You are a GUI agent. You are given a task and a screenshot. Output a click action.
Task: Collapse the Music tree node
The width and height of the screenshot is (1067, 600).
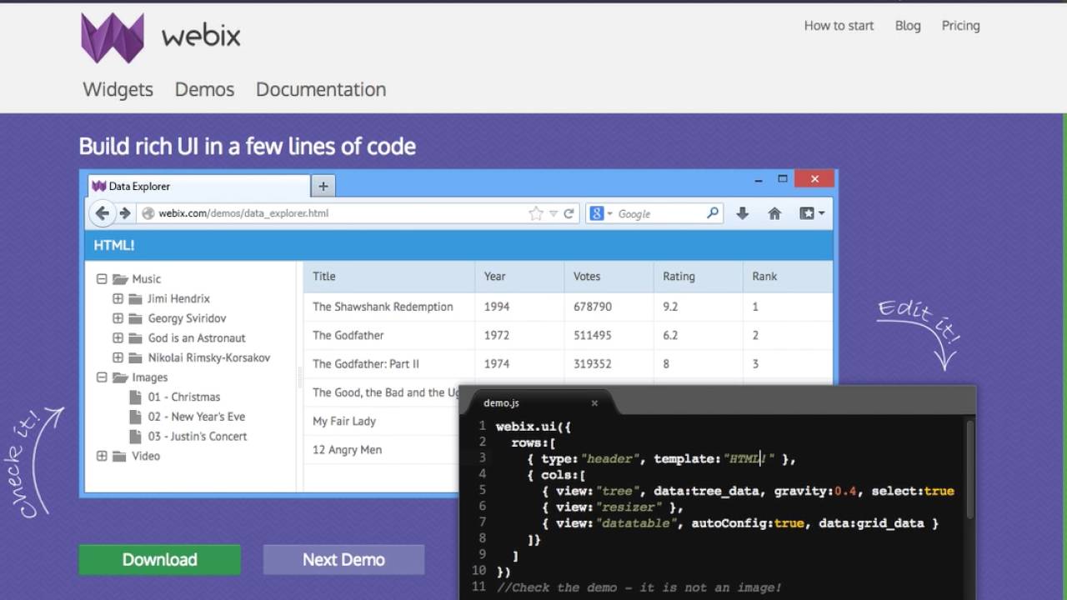tap(102, 279)
